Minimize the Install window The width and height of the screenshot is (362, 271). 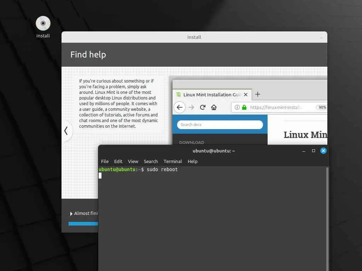(x=321, y=37)
